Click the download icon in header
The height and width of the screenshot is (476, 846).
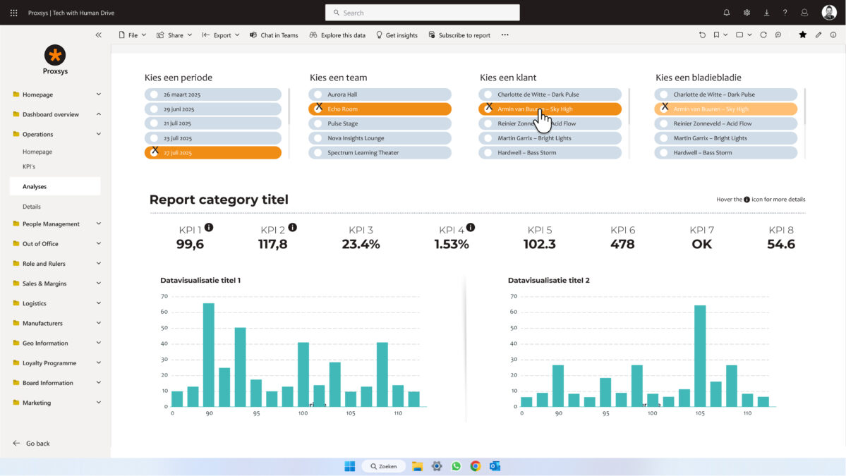tap(766, 13)
